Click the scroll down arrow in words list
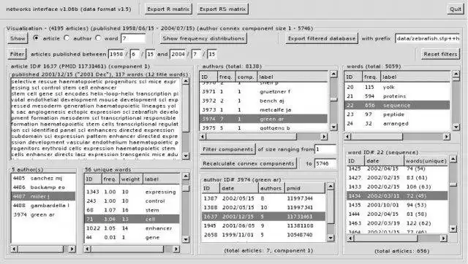The height and width of the screenshot is (264, 468). coord(456,127)
